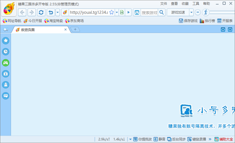The height and width of the screenshot is (143, 235).
Task: Open history clock in left sidebar
Action: pyautogui.click(x=6, y=52)
